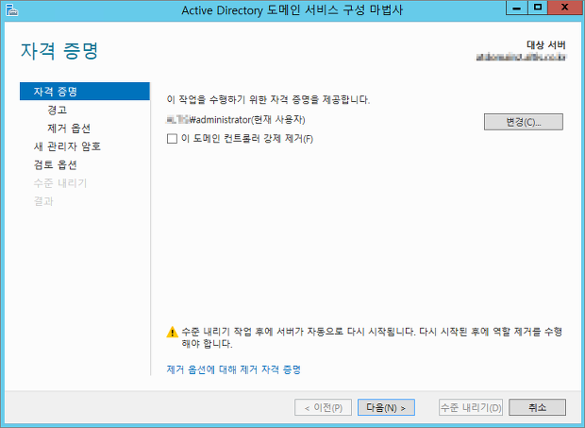Click the '변경(C)...' button
The image size is (585, 428).
click(524, 122)
